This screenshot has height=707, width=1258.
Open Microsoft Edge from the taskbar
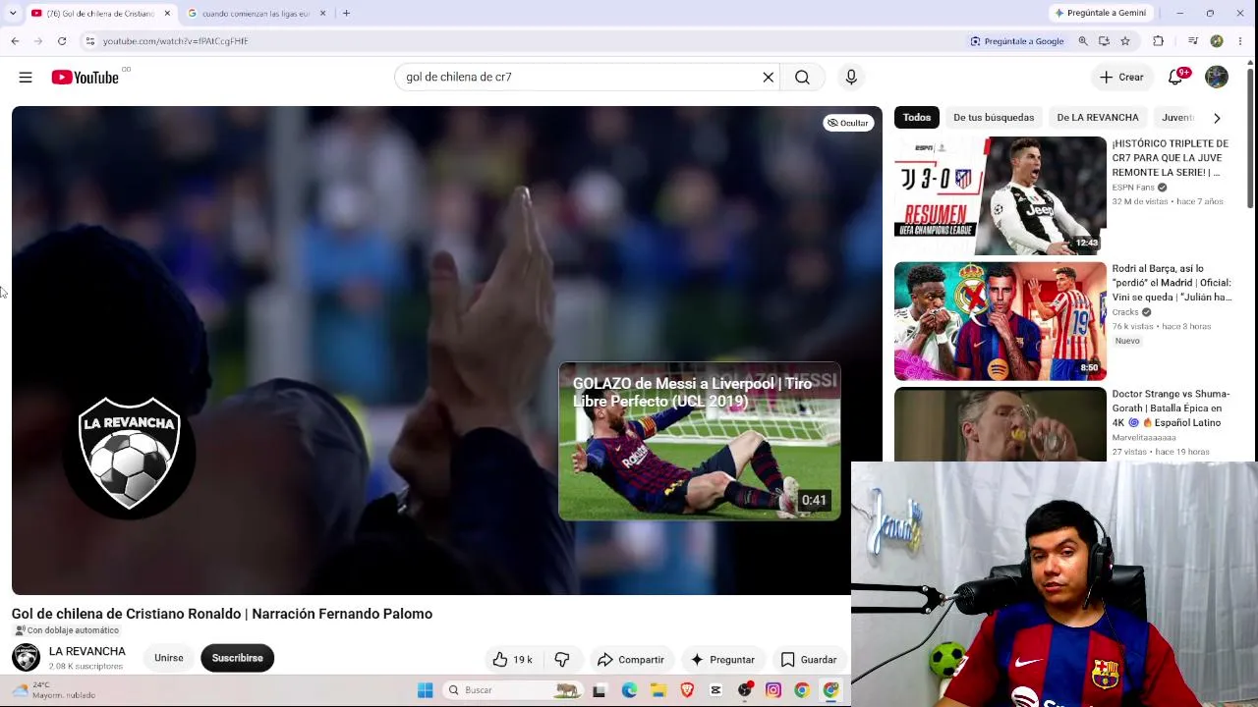click(x=629, y=690)
